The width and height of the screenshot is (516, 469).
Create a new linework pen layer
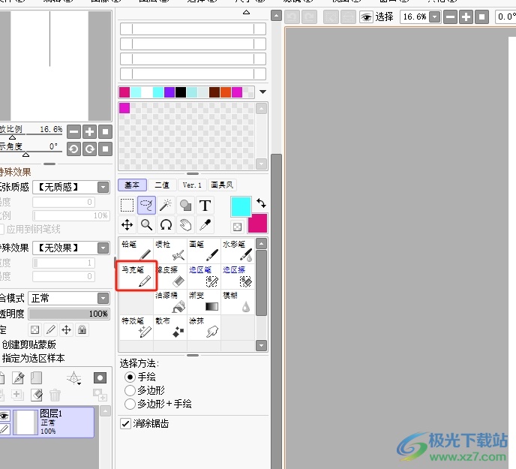(19, 377)
